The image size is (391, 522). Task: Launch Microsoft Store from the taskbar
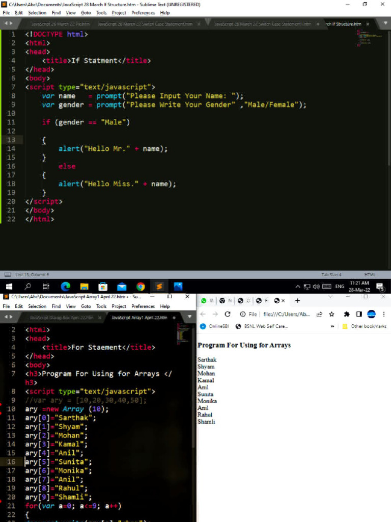pos(103,286)
